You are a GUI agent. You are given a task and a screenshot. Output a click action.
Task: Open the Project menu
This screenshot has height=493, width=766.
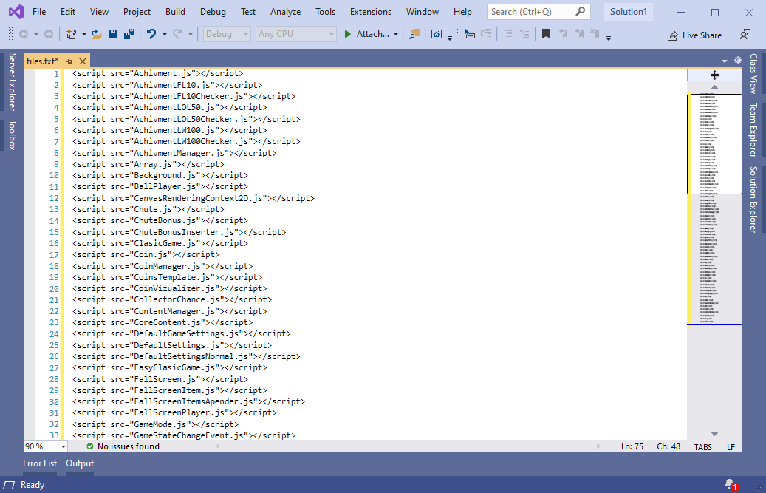click(137, 12)
